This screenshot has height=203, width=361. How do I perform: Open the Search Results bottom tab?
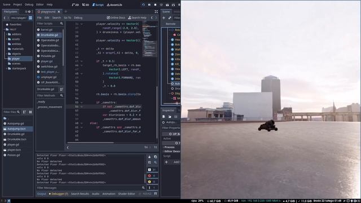80,194
